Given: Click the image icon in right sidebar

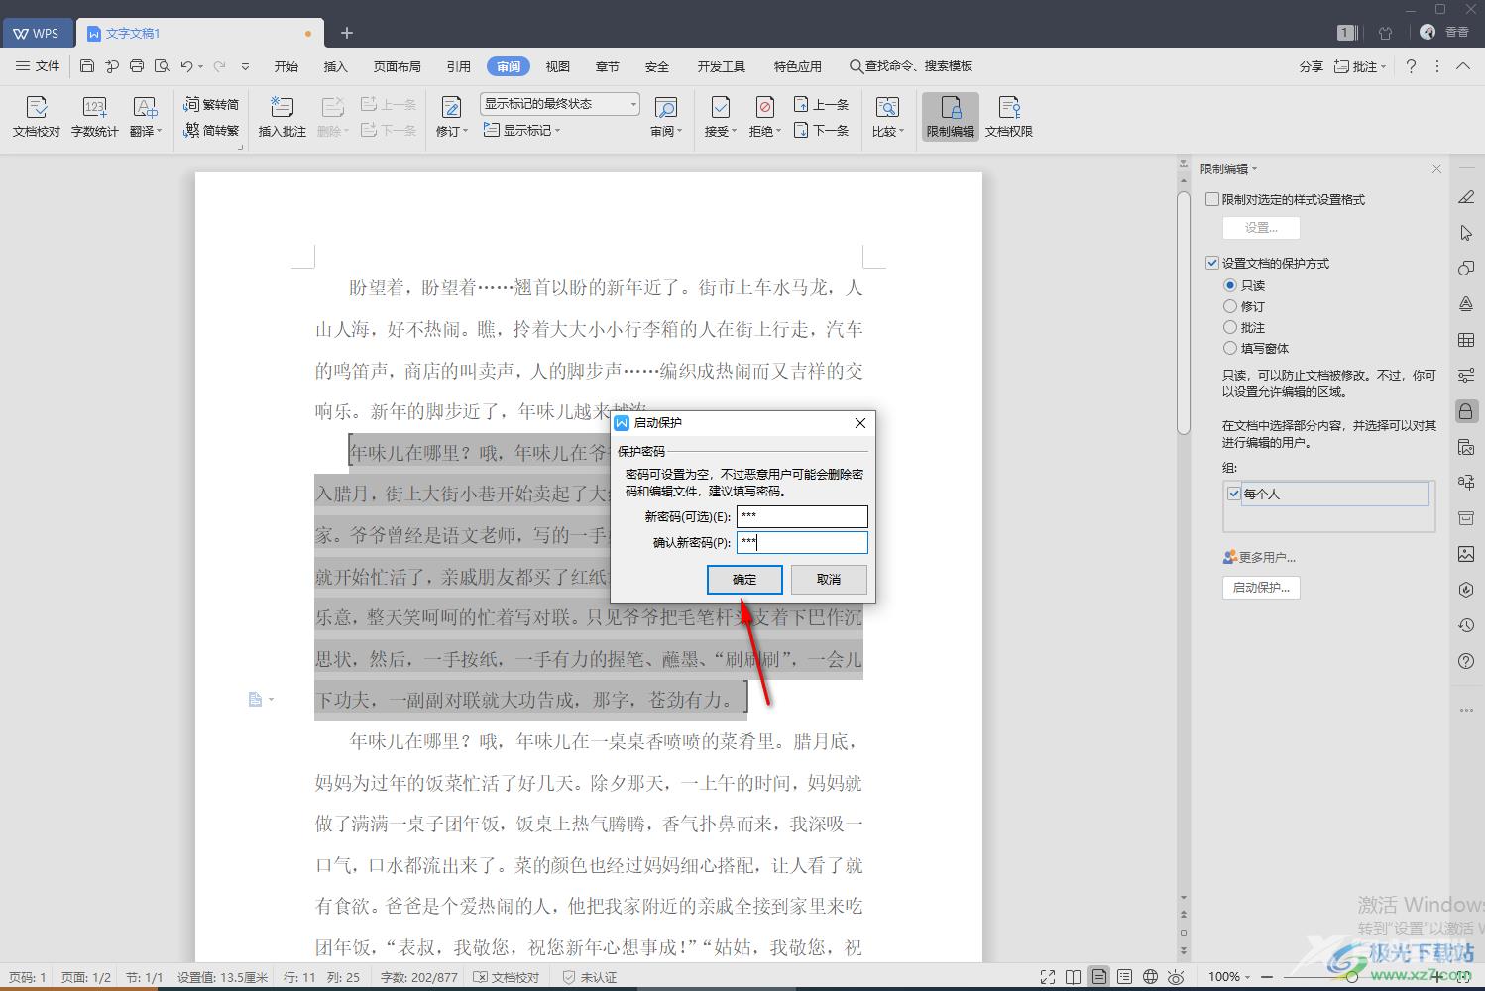Looking at the screenshot, I should tap(1466, 554).
